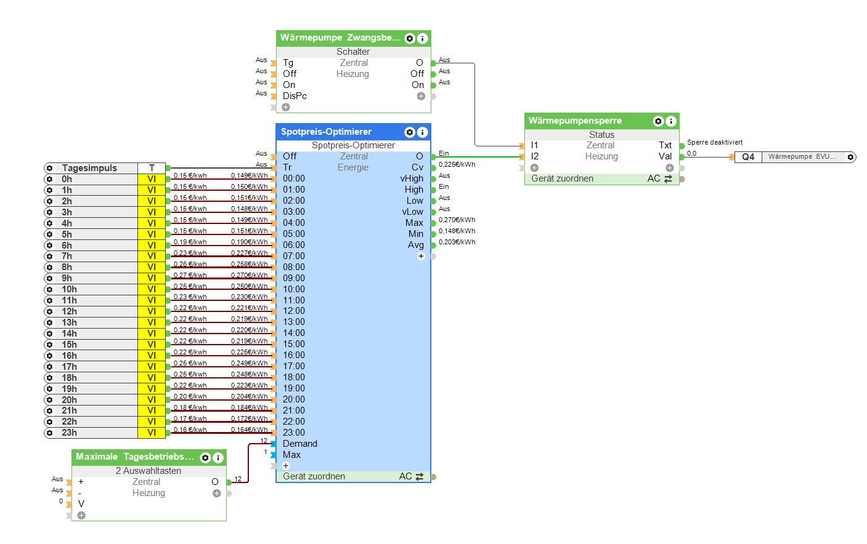Click Gerät zuordnen on the Spotpreis-Optimierer block

pyautogui.click(x=314, y=476)
